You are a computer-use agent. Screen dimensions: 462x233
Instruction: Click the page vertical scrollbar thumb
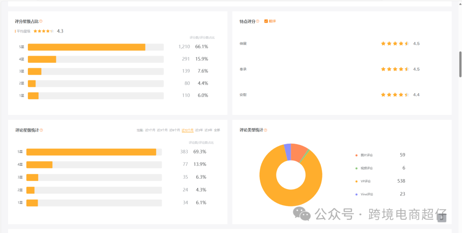tap(460, 64)
